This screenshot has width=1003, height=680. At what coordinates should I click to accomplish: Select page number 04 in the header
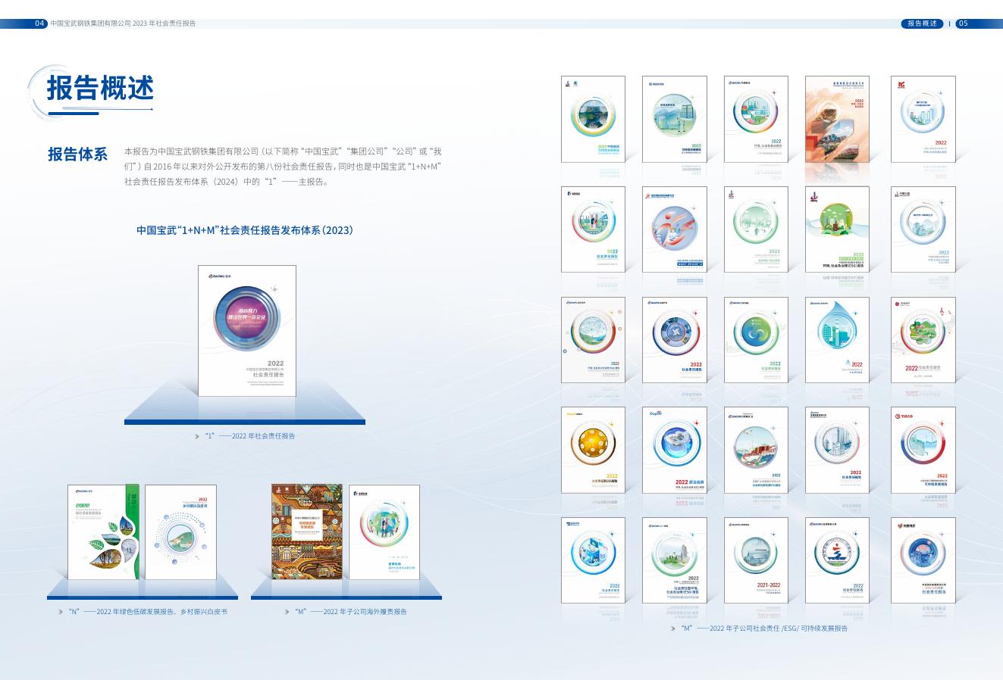click(x=40, y=23)
